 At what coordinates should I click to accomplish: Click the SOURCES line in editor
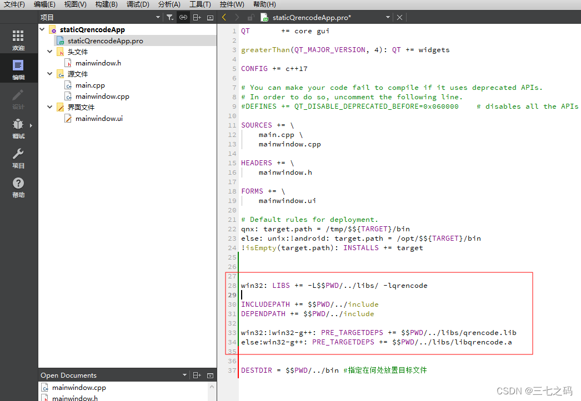click(267, 125)
